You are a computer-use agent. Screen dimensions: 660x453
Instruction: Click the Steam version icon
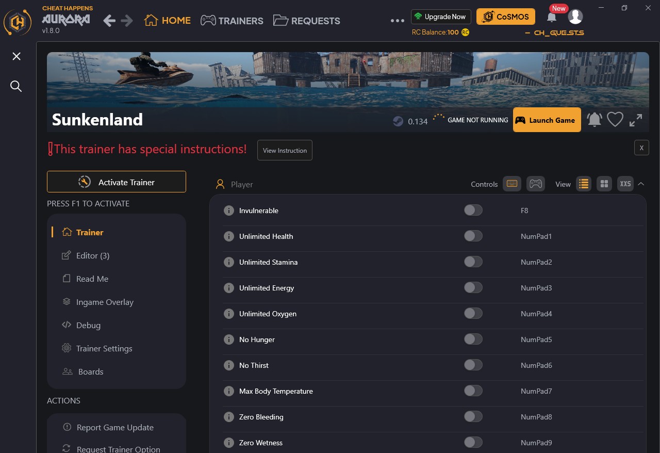pos(398,121)
